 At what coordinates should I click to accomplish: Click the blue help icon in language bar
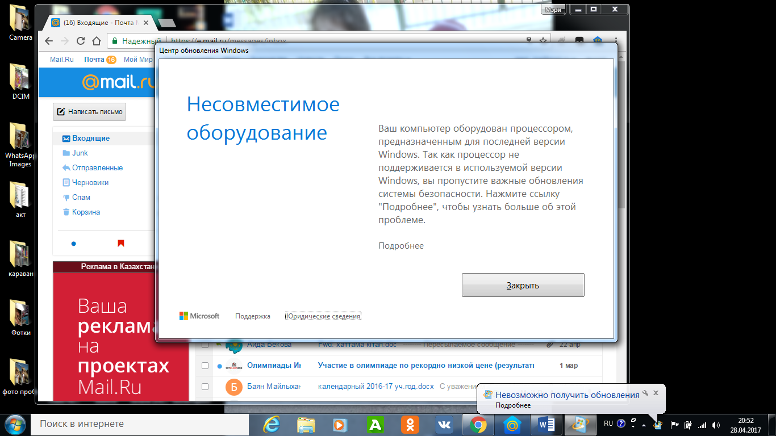pyautogui.click(x=621, y=424)
